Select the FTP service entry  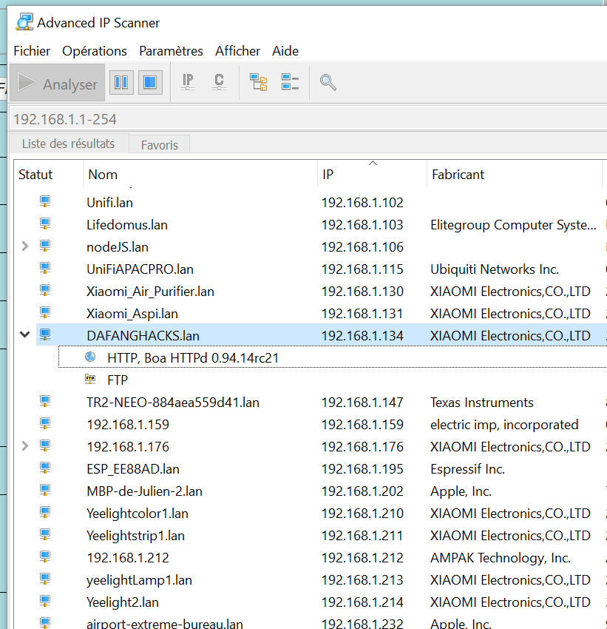[118, 380]
